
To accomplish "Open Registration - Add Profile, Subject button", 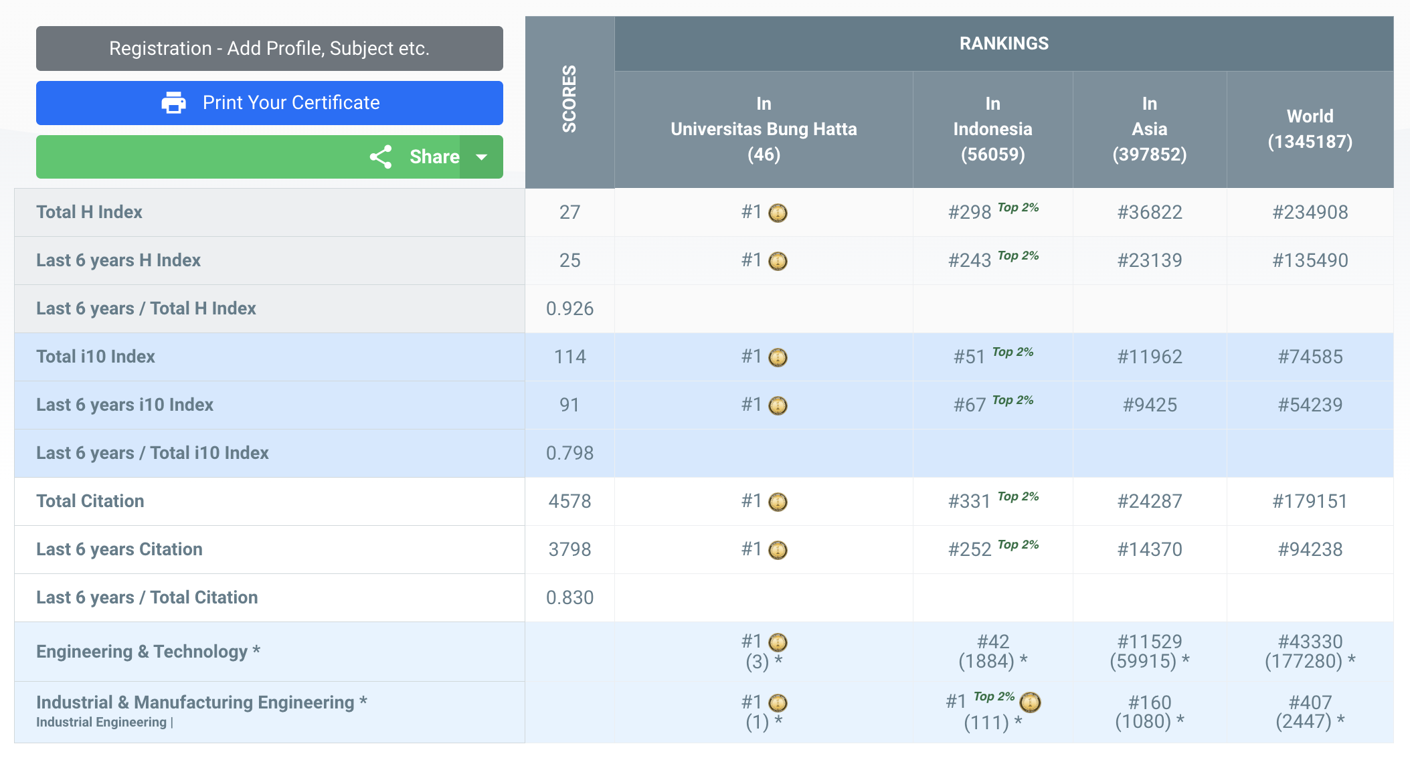I will point(269,48).
